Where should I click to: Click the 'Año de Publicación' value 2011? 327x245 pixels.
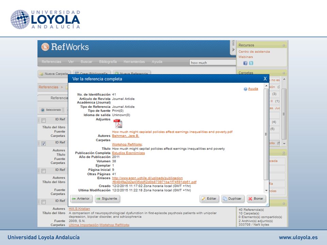pyautogui.click(x=116, y=157)
